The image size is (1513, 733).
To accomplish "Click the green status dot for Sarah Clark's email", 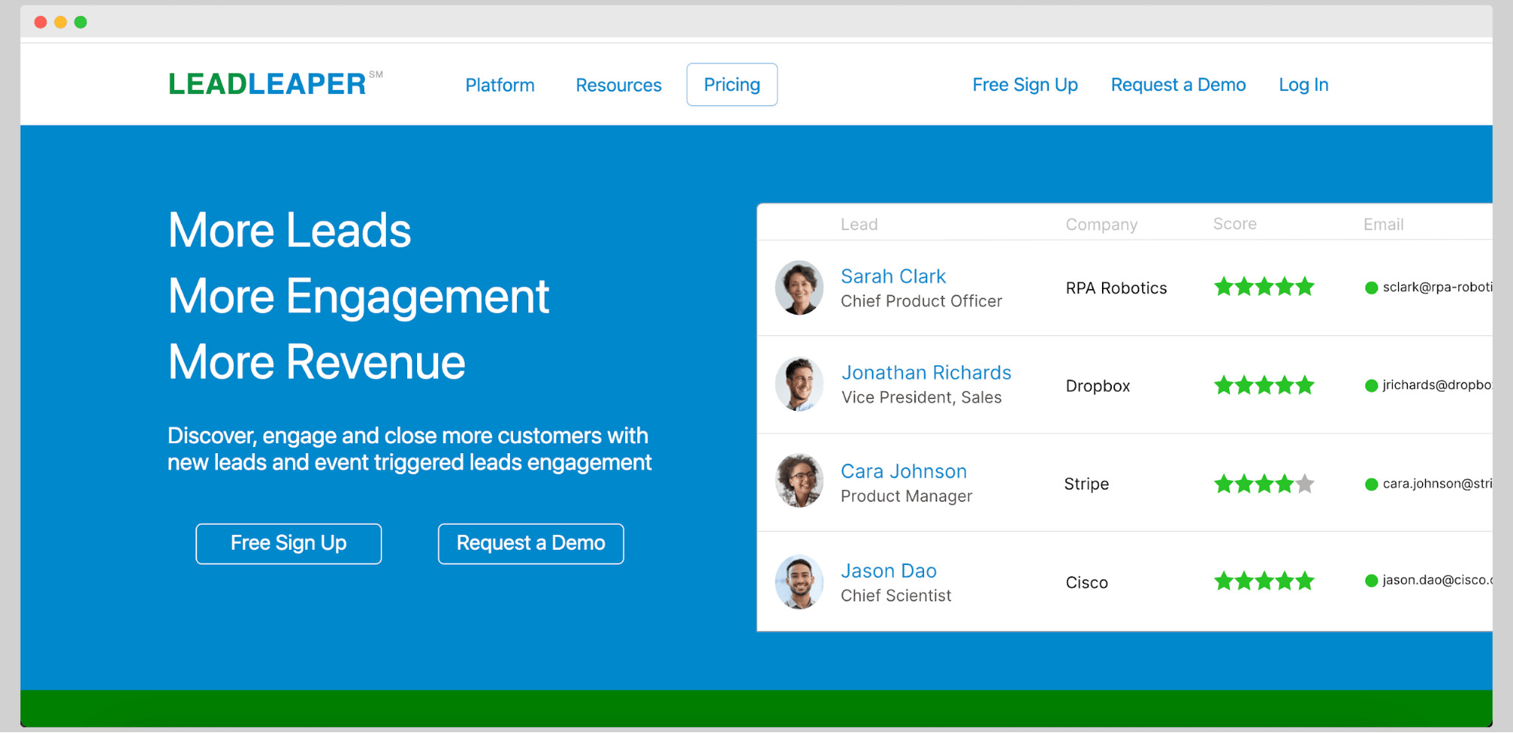I will pos(1371,287).
